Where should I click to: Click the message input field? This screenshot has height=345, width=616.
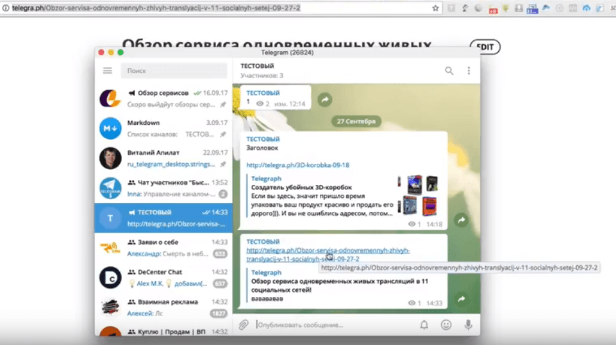333,325
